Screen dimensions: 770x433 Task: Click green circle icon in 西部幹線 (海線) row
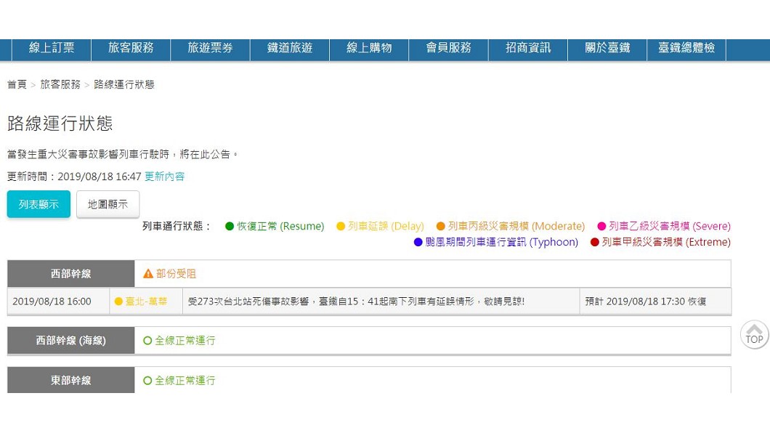coord(147,340)
